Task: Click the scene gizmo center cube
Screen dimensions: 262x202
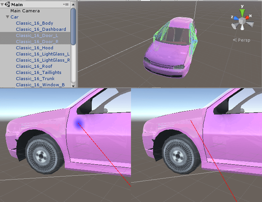Action: click(242, 21)
